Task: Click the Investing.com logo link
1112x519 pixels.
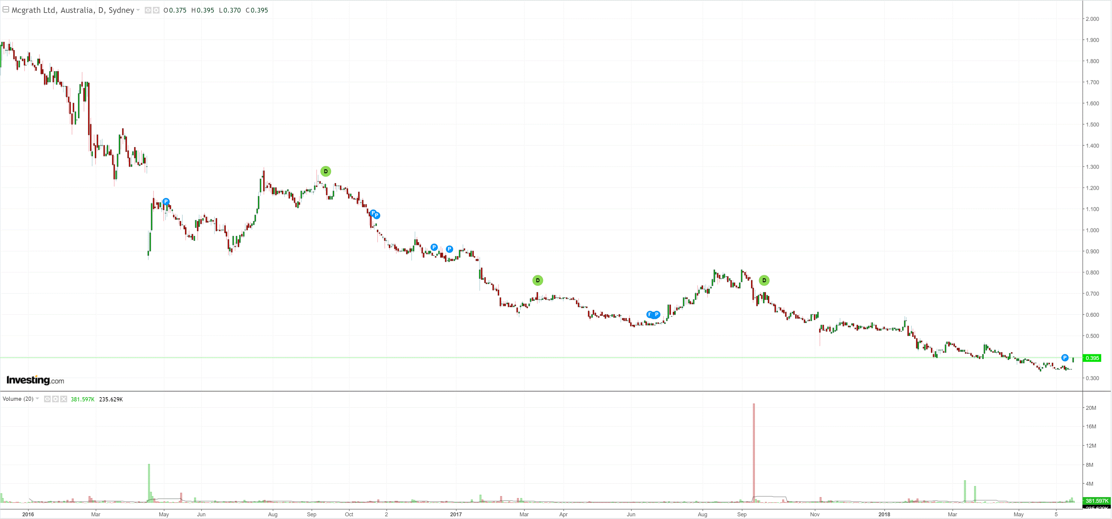Action: click(x=35, y=380)
